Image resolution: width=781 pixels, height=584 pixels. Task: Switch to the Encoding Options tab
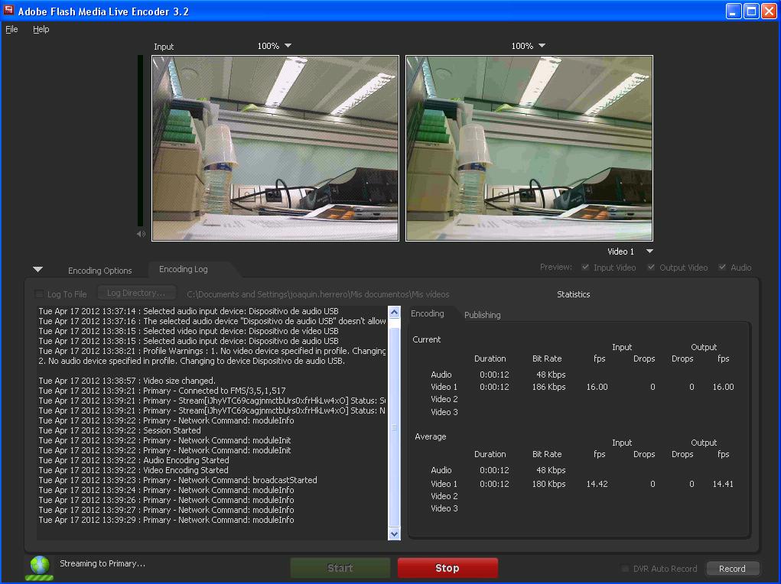tap(99, 271)
